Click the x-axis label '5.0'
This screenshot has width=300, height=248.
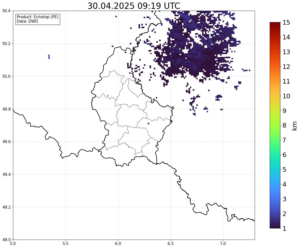click(13, 244)
